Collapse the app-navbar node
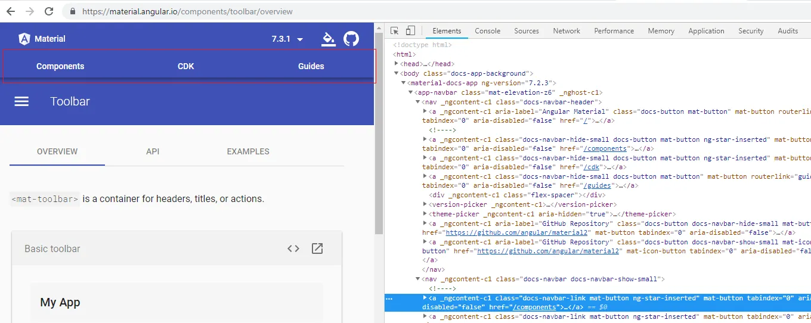 click(x=411, y=92)
